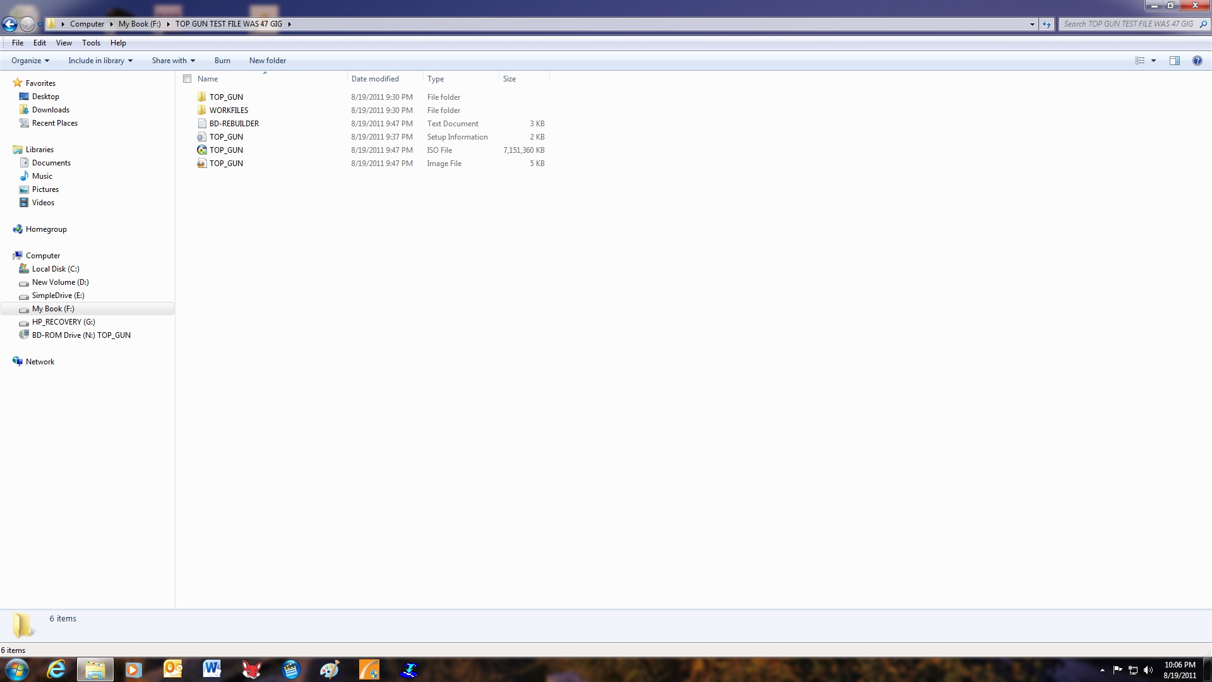Select the TOP_GUN ISO file

pos(226,150)
